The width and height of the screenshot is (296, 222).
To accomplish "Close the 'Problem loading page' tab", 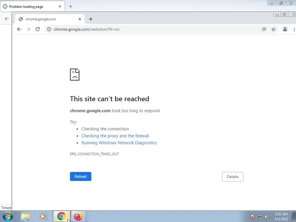I will point(60,6).
